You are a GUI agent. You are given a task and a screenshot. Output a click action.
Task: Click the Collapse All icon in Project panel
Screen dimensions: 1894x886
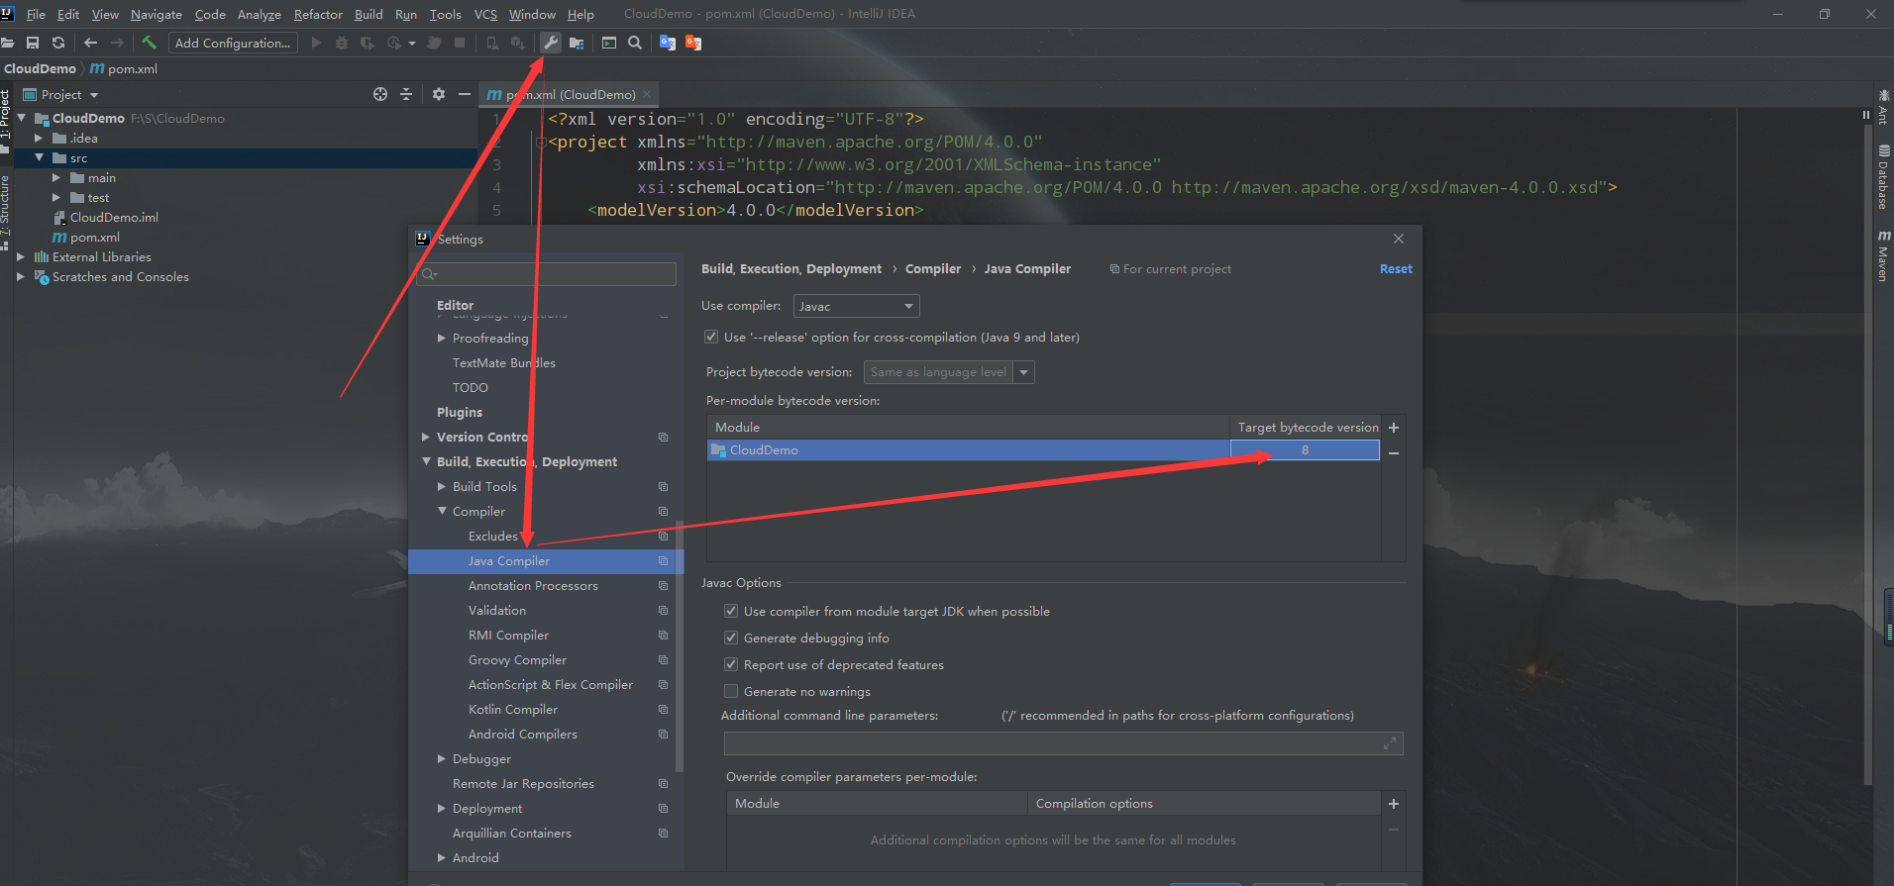pyautogui.click(x=406, y=94)
